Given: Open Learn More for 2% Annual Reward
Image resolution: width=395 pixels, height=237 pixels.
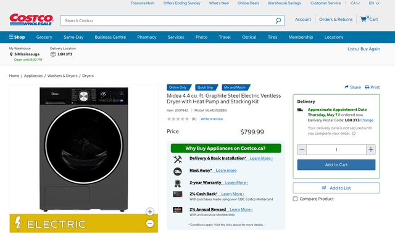Looking at the screenshot, I should pos(241,209).
